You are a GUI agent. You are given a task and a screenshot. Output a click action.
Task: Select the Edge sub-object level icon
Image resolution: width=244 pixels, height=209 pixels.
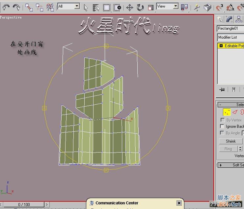tap(235, 112)
